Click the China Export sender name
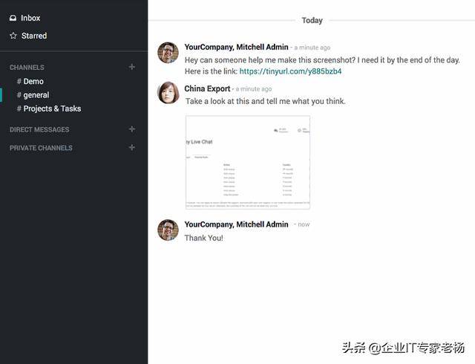This screenshot has width=475, height=364. 207,88
